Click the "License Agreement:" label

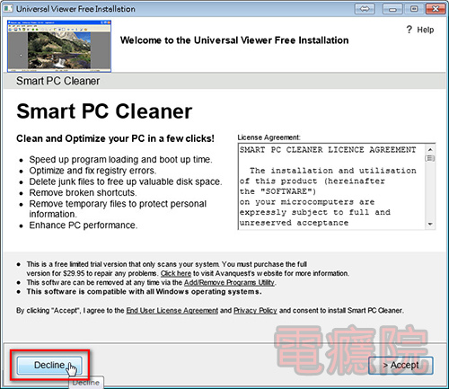(269, 137)
